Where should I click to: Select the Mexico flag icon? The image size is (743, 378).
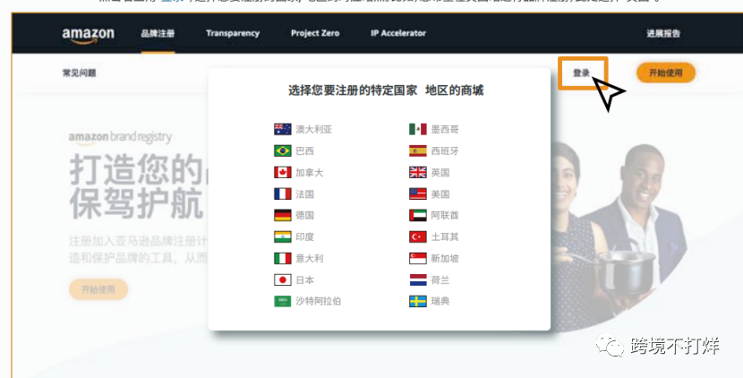pos(418,129)
